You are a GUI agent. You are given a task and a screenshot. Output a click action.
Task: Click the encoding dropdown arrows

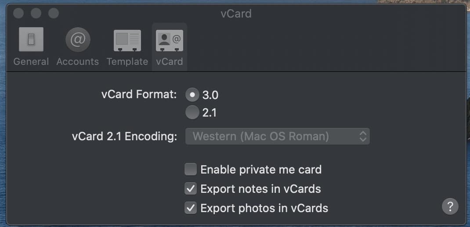click(x=363, y=136)
